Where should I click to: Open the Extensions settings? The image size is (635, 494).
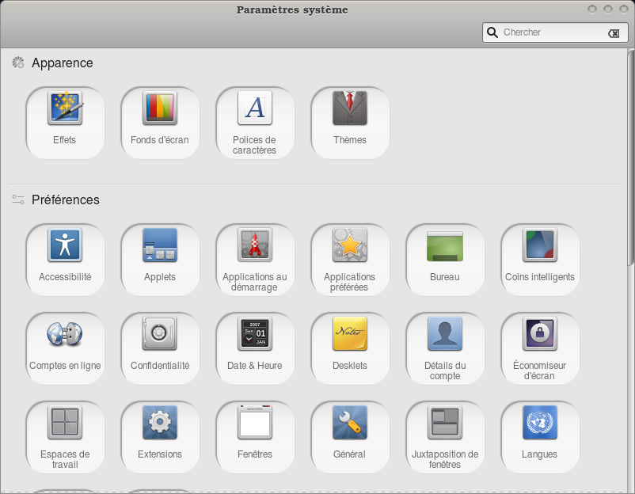(x=160, y=437)
